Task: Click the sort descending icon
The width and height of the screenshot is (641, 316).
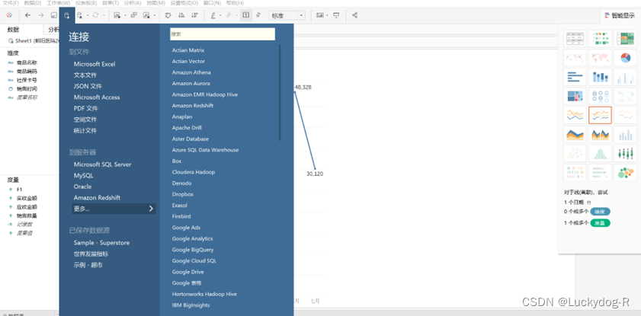Action: click(x=194, y=15)
